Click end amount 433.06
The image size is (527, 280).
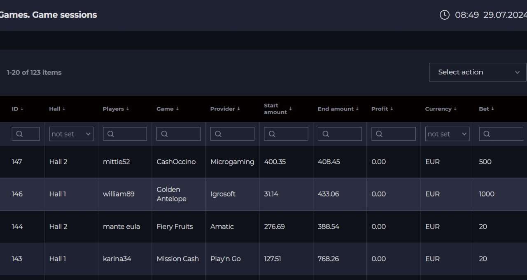(329, 194)
